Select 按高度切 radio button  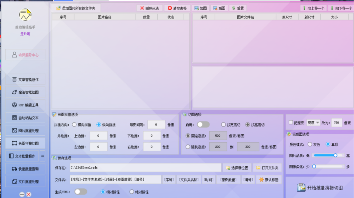(248, 125)
